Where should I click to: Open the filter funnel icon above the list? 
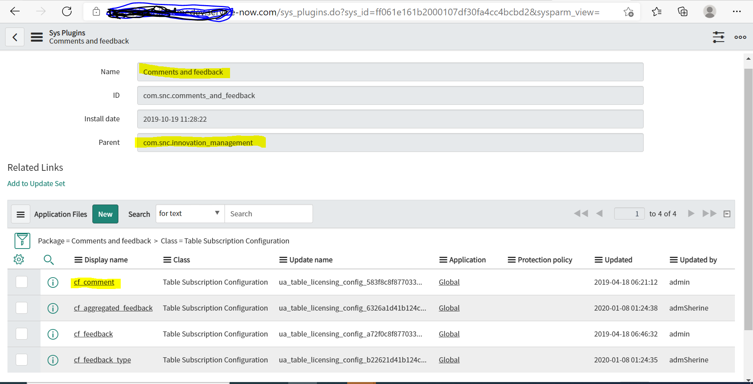click(x=22, y=241)
